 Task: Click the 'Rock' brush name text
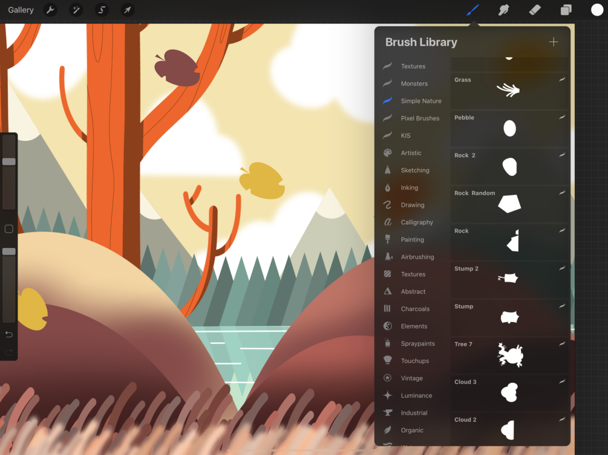click(462, 231)
